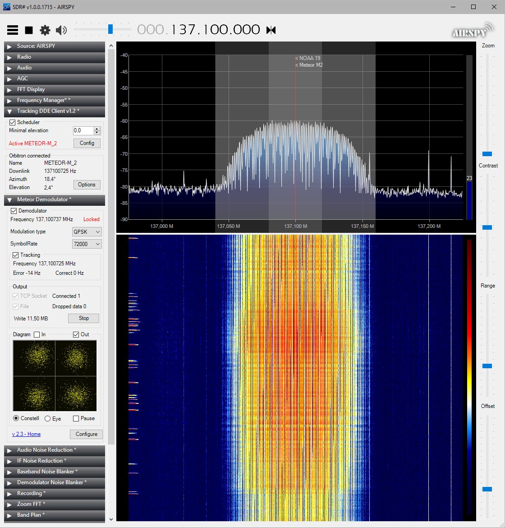Expand the Source: AIRSPY panel
Viewport: 505px width, 528px height.
pyautogui.click(x=55, y=46)
